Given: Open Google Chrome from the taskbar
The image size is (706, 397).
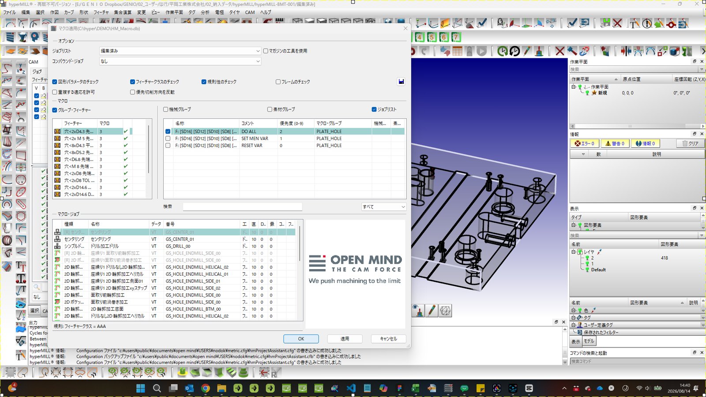Looking at the screenshot, I should pos(206,388).
